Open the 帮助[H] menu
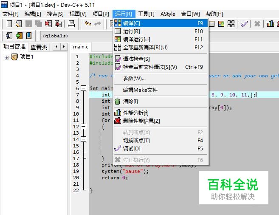This screenshot has height=215, width=279. (214, 14)
